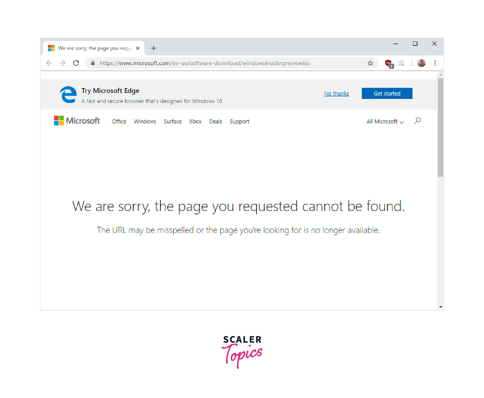This screenshot has height=398, width=484.
Task: Open the Chrome profile avatar
Action: (421, 63)
